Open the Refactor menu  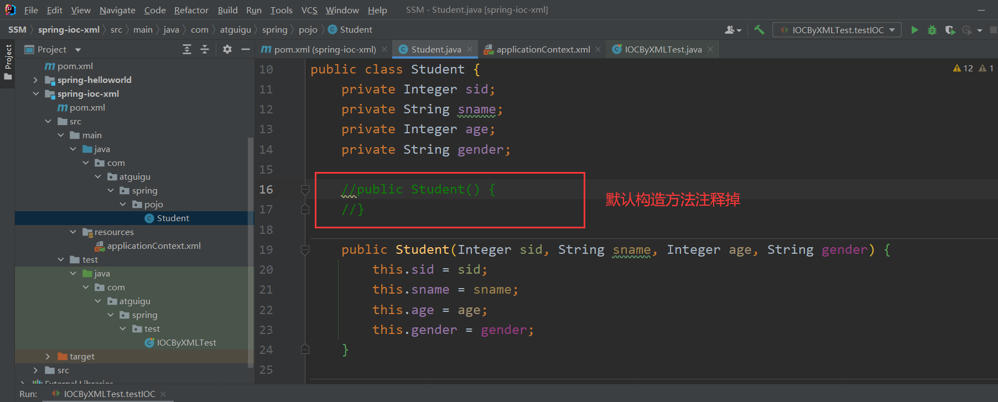coord(191,10)
